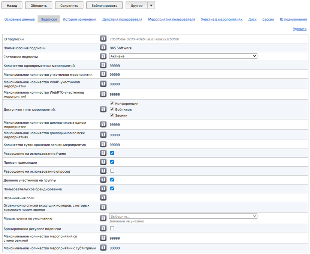310x254 pixels.
Task: Click help icon next to ID подписки
Action: (103, 39)
